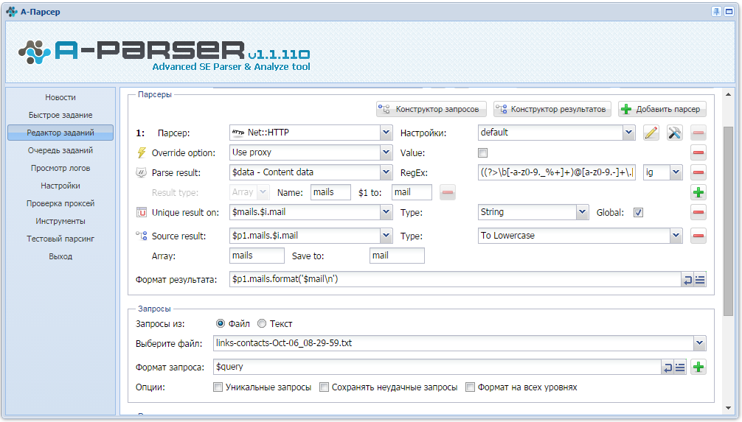Click the Формат запроса $query field

[437, 367]
